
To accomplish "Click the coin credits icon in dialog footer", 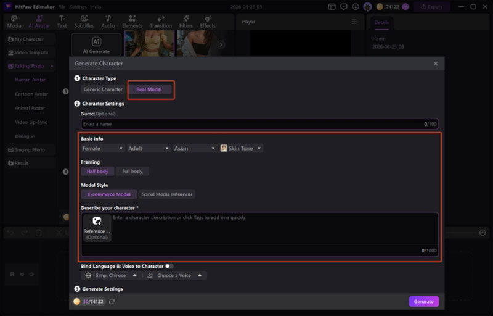I will tap(76, 302).
